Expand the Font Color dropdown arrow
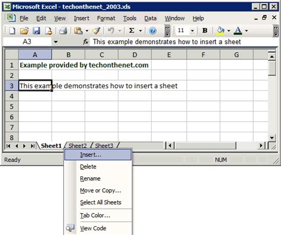This screenshot has width=281, height=235. pyautogui.click(x=247, y=31)
